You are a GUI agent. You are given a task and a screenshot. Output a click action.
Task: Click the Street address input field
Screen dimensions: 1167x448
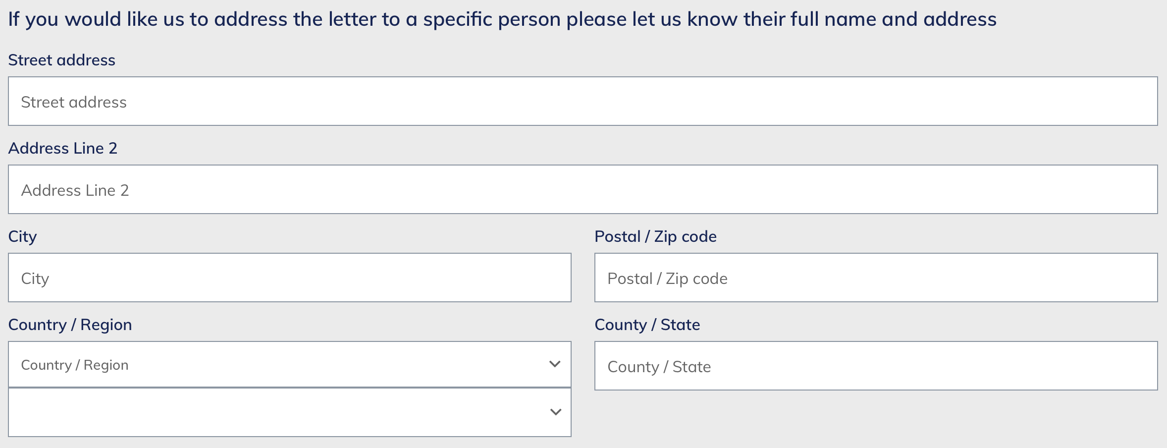pyautogui.click(x=583, y=101)
